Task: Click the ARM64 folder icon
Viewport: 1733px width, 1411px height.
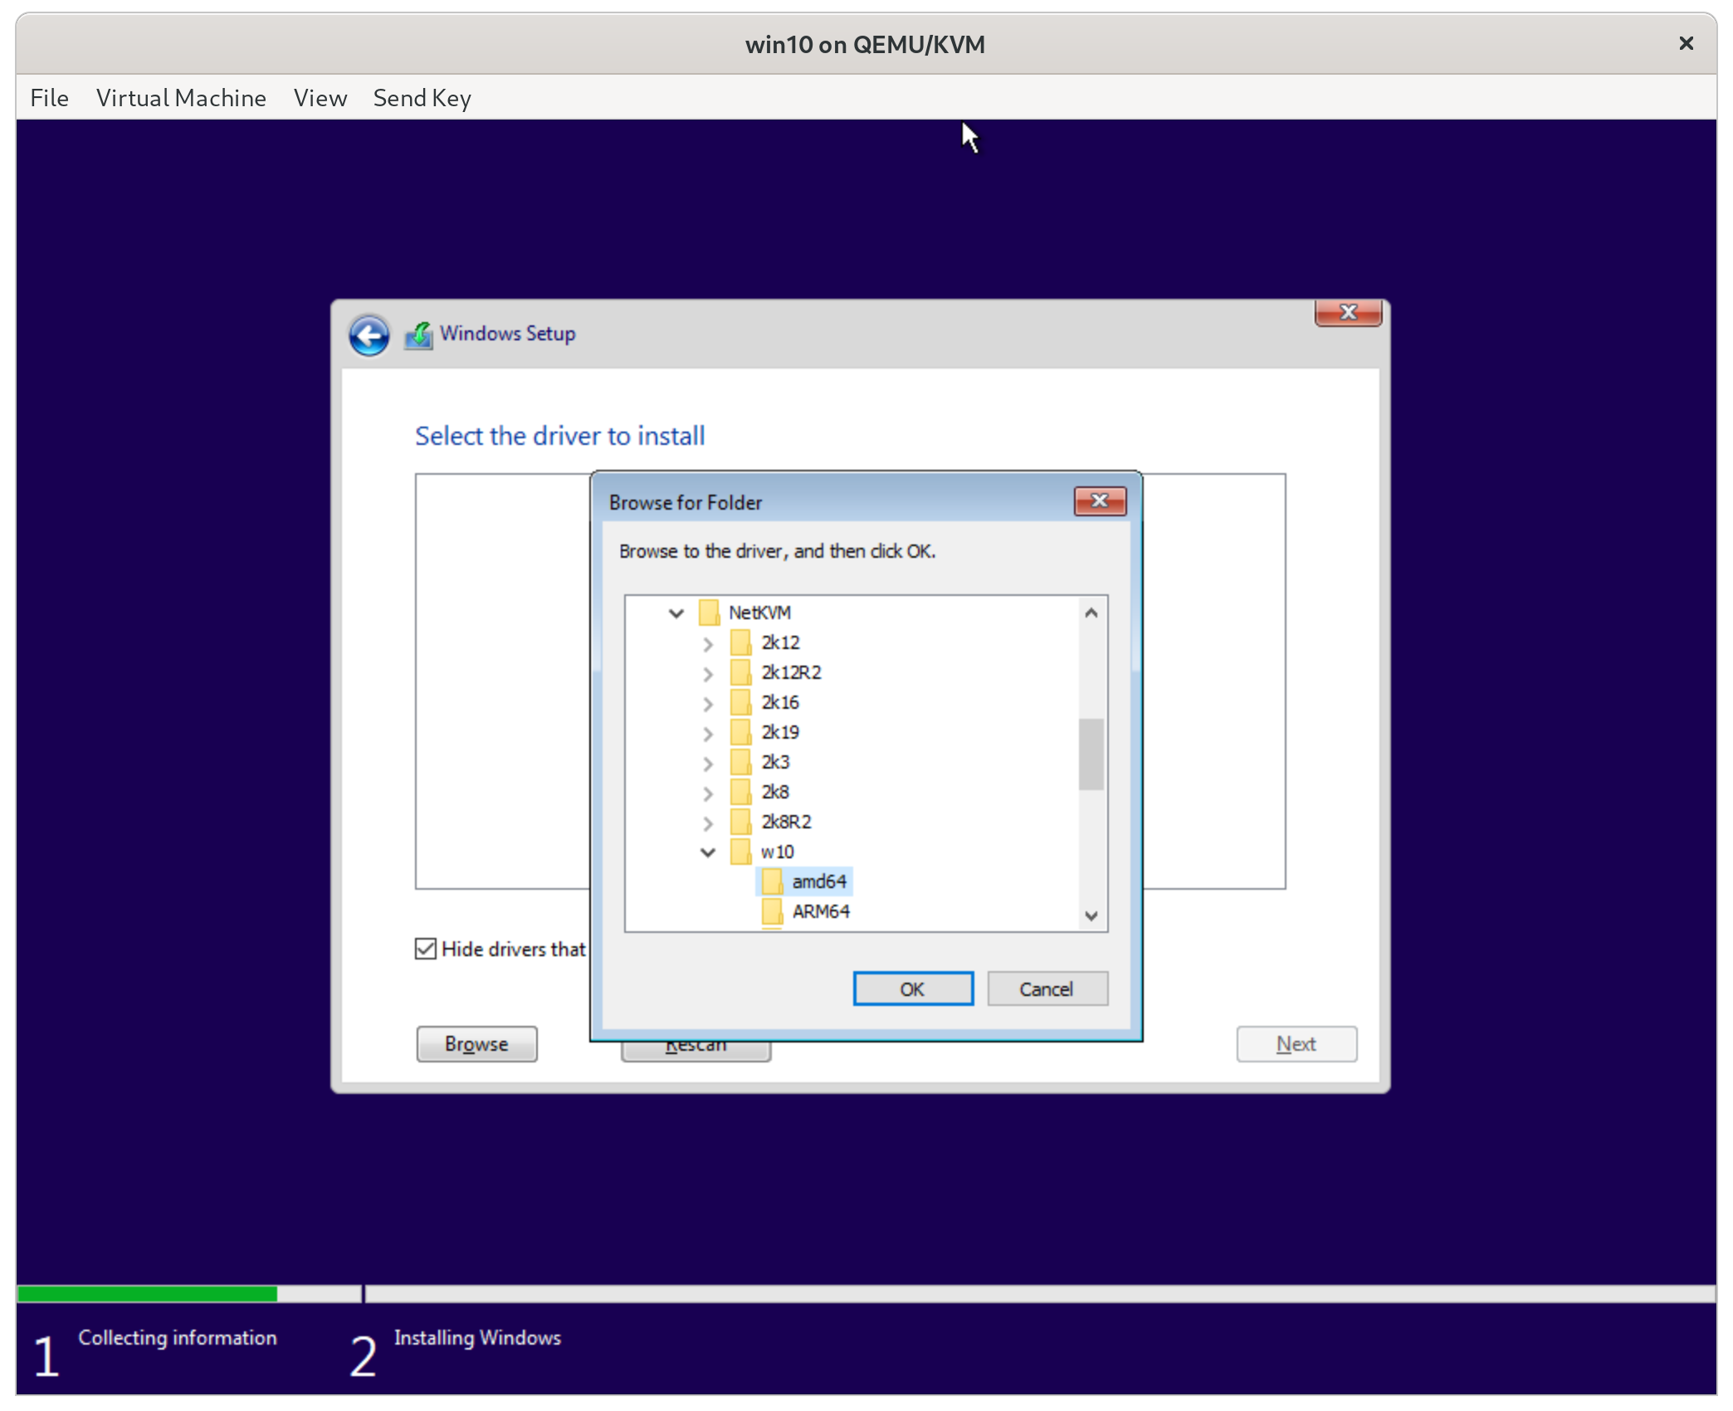Action: [x=772, y=911]
